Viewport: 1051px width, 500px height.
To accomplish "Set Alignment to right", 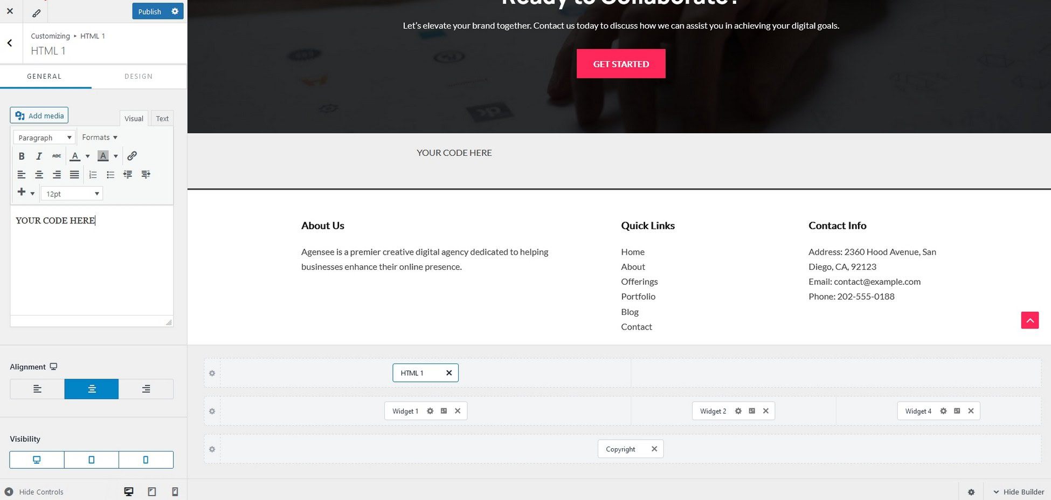I will coord(146,389).
